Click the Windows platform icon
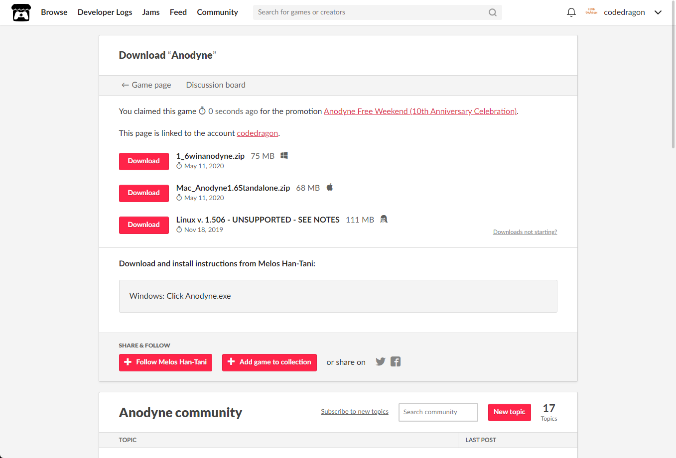The width and height of the screenshot is (676, 458). [x=284, y=155]
